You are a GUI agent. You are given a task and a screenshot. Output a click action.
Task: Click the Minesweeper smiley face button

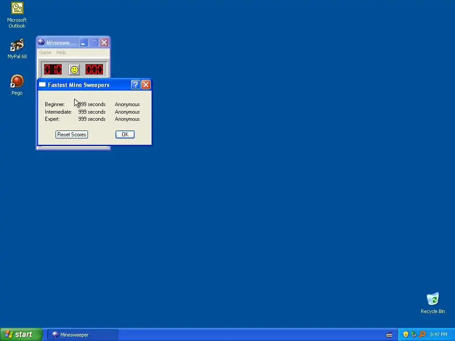tap(74, 70)
